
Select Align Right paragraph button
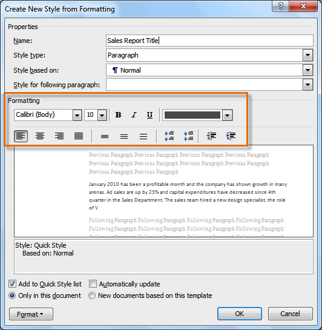point(59,136)
